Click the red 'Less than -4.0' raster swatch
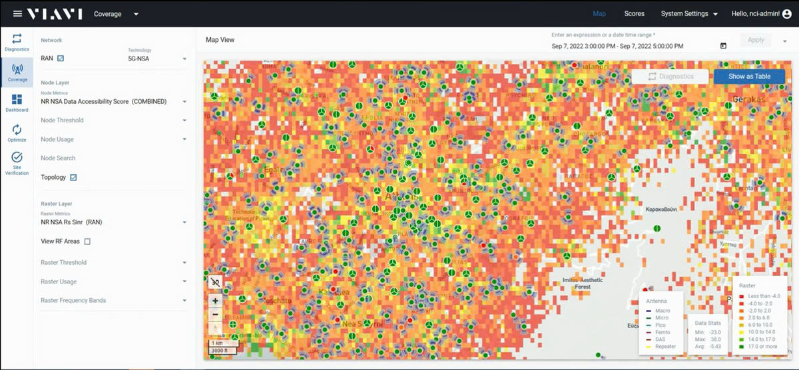This screenshot has height=370, width=799. [742, 296]
